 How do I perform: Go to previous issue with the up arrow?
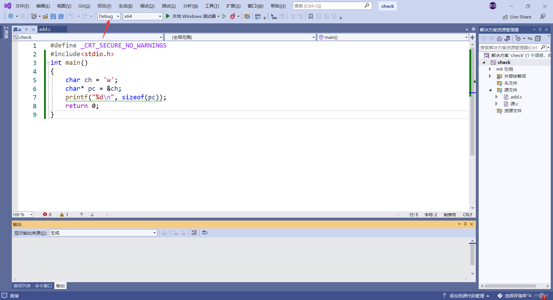82,214
